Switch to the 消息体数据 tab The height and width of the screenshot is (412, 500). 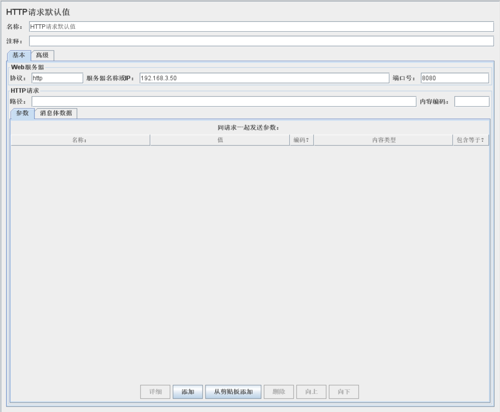(57, 113)
